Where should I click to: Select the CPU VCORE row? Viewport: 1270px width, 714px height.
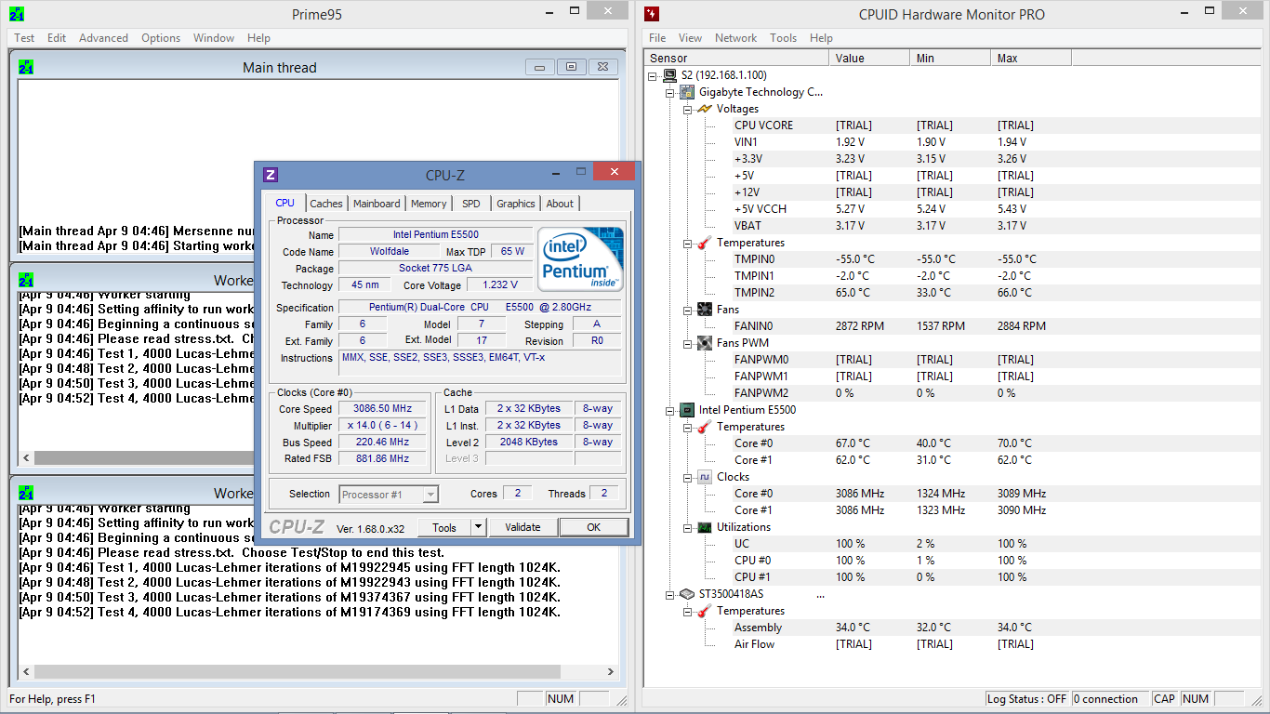[954, 126]
